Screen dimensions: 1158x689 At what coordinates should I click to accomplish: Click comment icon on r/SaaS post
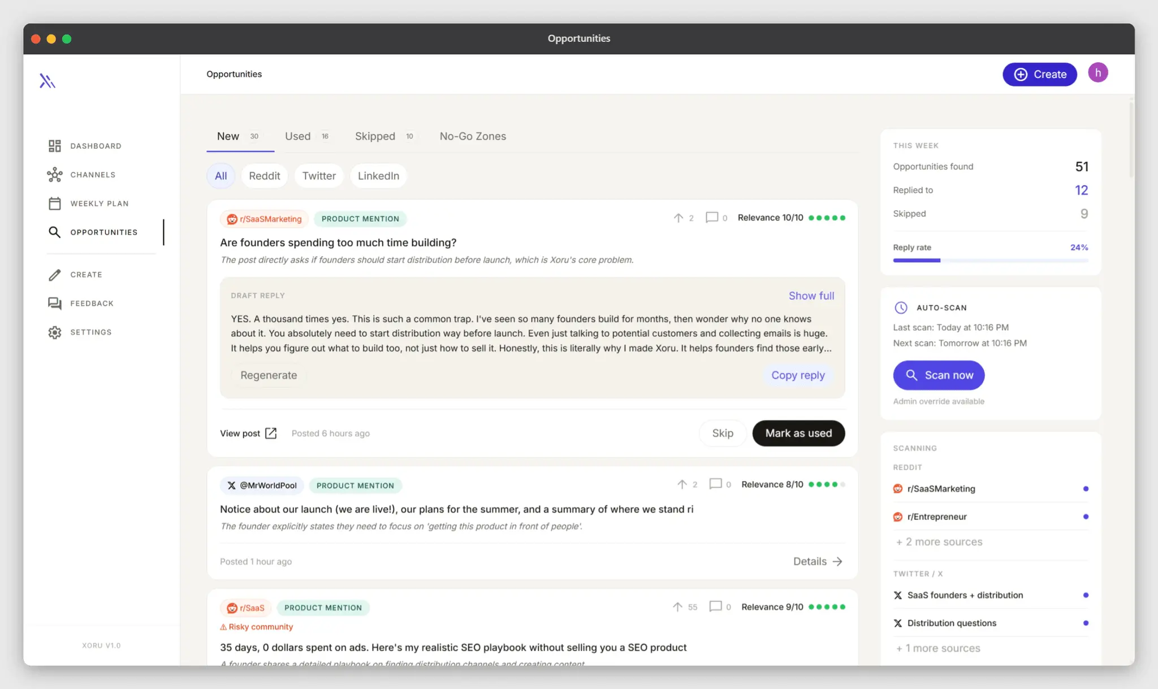coord(715,606)
